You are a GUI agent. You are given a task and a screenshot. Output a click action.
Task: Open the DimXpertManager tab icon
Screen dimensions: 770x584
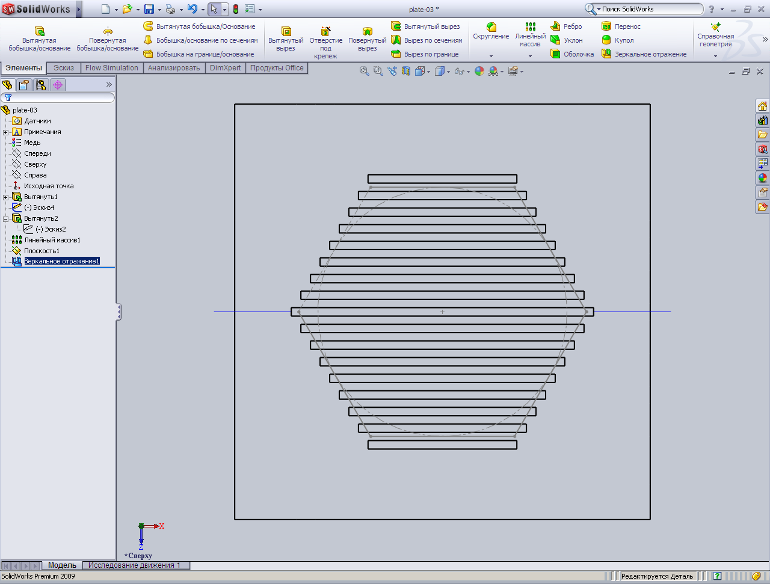(x=58, y=85)
